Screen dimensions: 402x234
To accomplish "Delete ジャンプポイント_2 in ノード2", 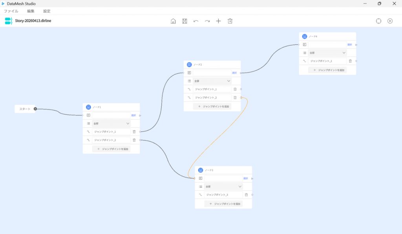I will point(235,98).
